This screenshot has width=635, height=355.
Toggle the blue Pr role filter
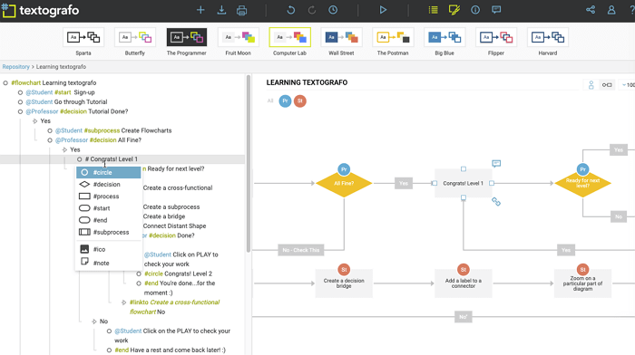tap(285, 101)
